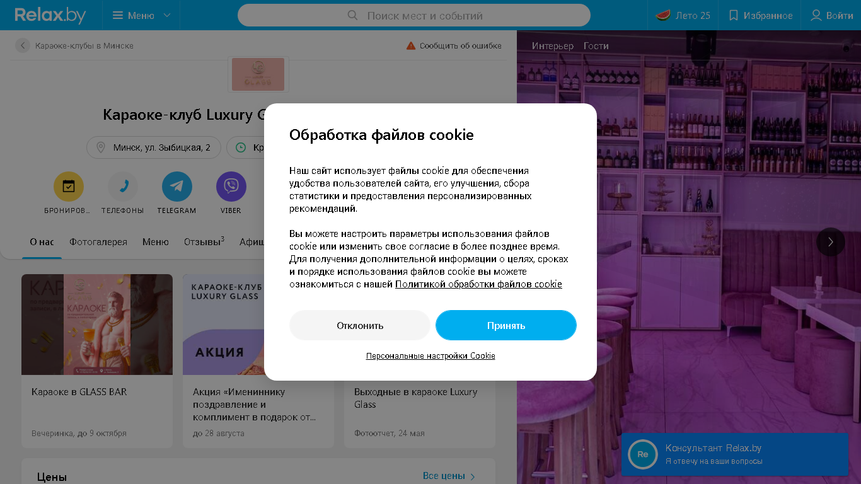Click the Бронирование calendar icon
861x484 pixels.
pos(68,187)
